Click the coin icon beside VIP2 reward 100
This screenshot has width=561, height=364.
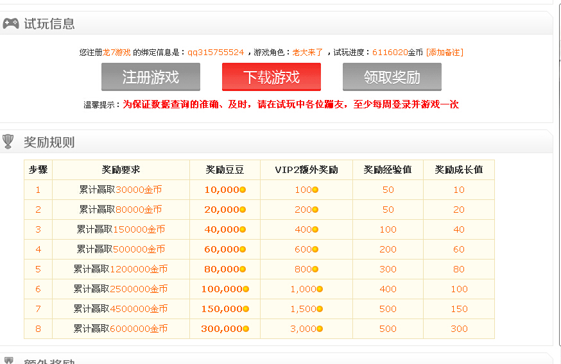click(x=315, y=190)
